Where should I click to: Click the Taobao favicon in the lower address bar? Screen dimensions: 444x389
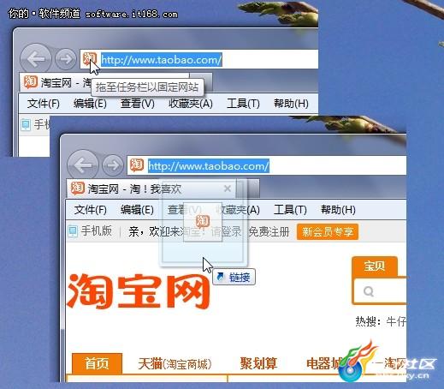[137, 165]
